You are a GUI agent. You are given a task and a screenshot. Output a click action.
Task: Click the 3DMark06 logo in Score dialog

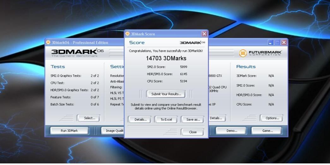coord(192,42)
